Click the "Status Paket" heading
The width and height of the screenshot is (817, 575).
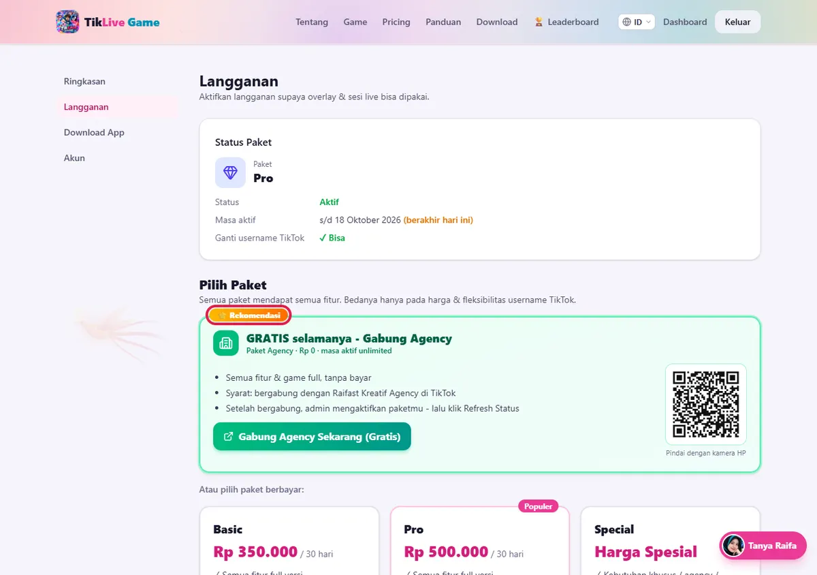coord(243,142)
